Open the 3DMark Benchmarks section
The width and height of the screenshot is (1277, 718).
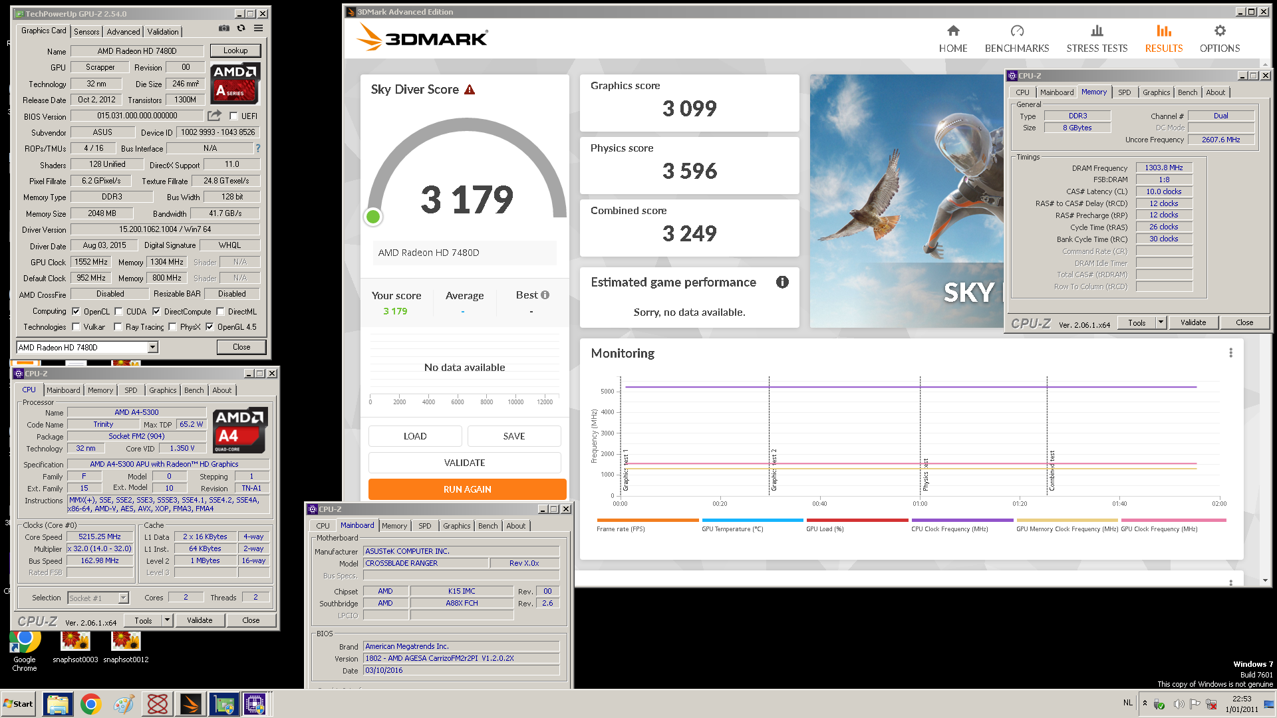coord(1017,39)
